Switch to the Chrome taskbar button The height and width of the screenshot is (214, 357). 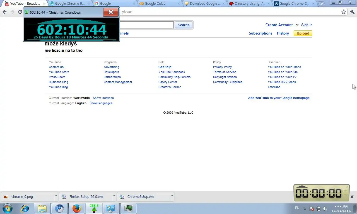click(59, 208)
